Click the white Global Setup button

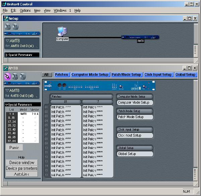tap(135, 154)
